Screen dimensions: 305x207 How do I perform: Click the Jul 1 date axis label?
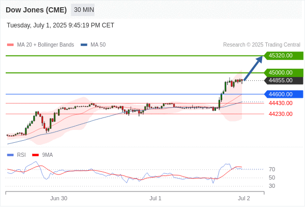pos(155,198)
